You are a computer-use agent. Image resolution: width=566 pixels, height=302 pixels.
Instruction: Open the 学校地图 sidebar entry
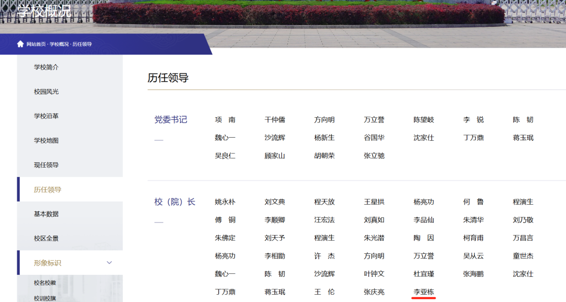(x=46, y=140)
